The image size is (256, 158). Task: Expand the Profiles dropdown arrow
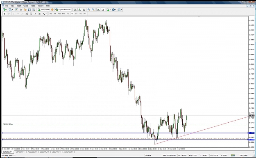click(12, 10)
